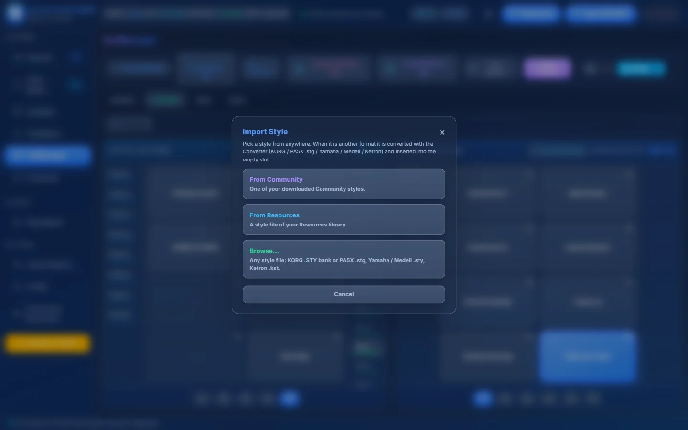Close the Import Style dialog
Image resolution: width=688 pixels, height=430 pixels.
pyautogui.click(x=442, y=132)
